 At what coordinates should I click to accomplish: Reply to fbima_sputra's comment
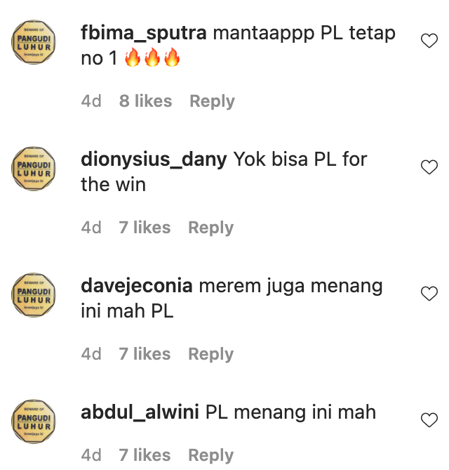213,101
